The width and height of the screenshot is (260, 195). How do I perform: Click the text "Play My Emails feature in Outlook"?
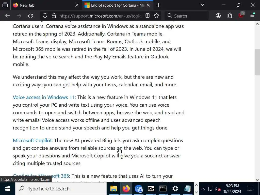coord(131,57)
